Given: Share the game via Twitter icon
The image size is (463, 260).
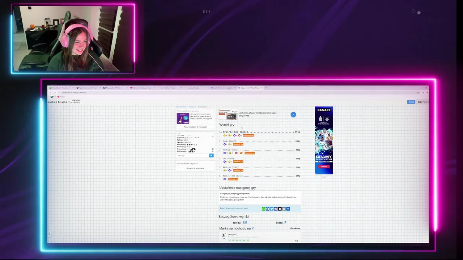Looking at the screenshot, I should 272,209.
